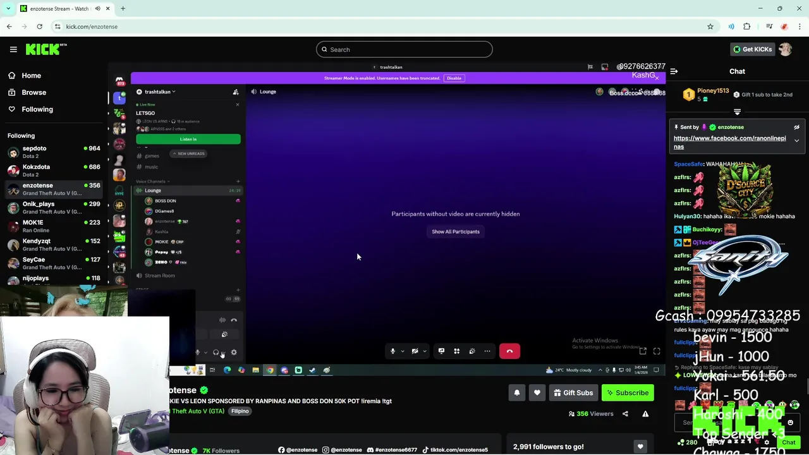Toggle the microphone mute in Discord call controls

392,351
